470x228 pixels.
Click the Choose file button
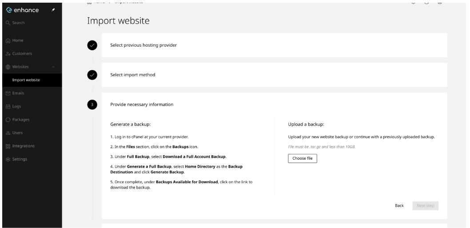303,158
